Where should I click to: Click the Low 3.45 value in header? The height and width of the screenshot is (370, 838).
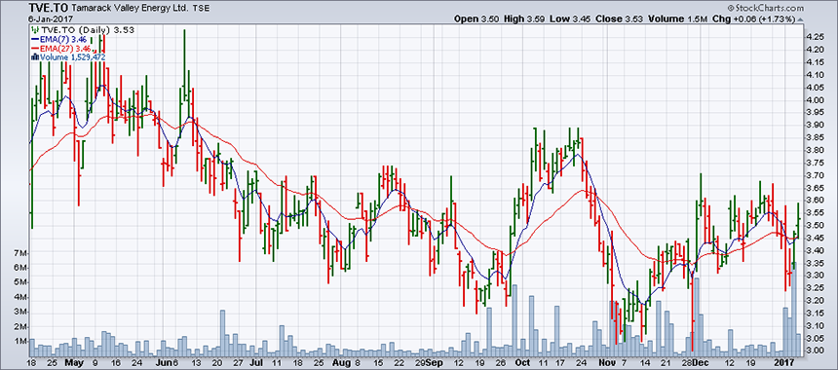click(x=569, y=19)
